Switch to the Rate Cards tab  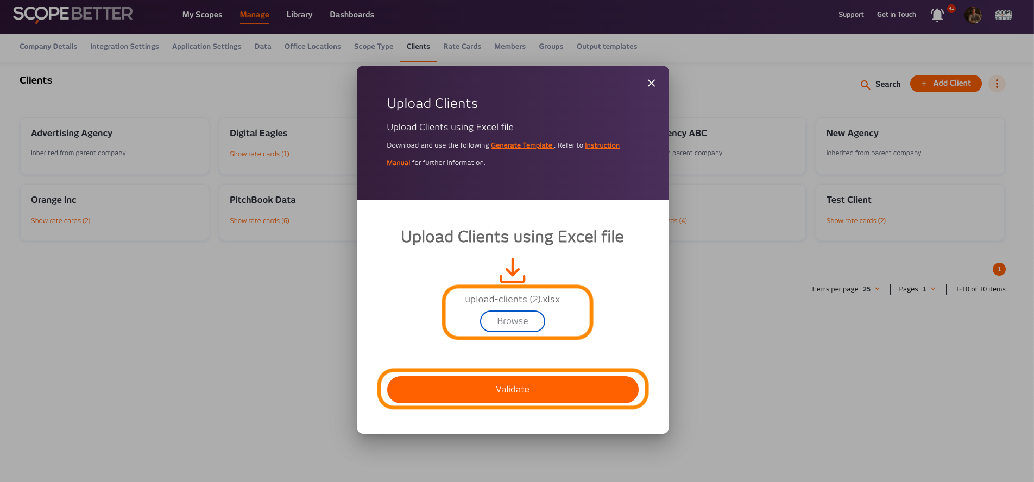pyautogui.click(x=462, y=47)
